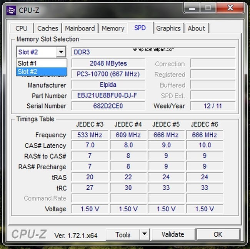The width and height of the screenshot is (250, 249).
Task: Open the Graphics tab
Action: click(168, 28)
